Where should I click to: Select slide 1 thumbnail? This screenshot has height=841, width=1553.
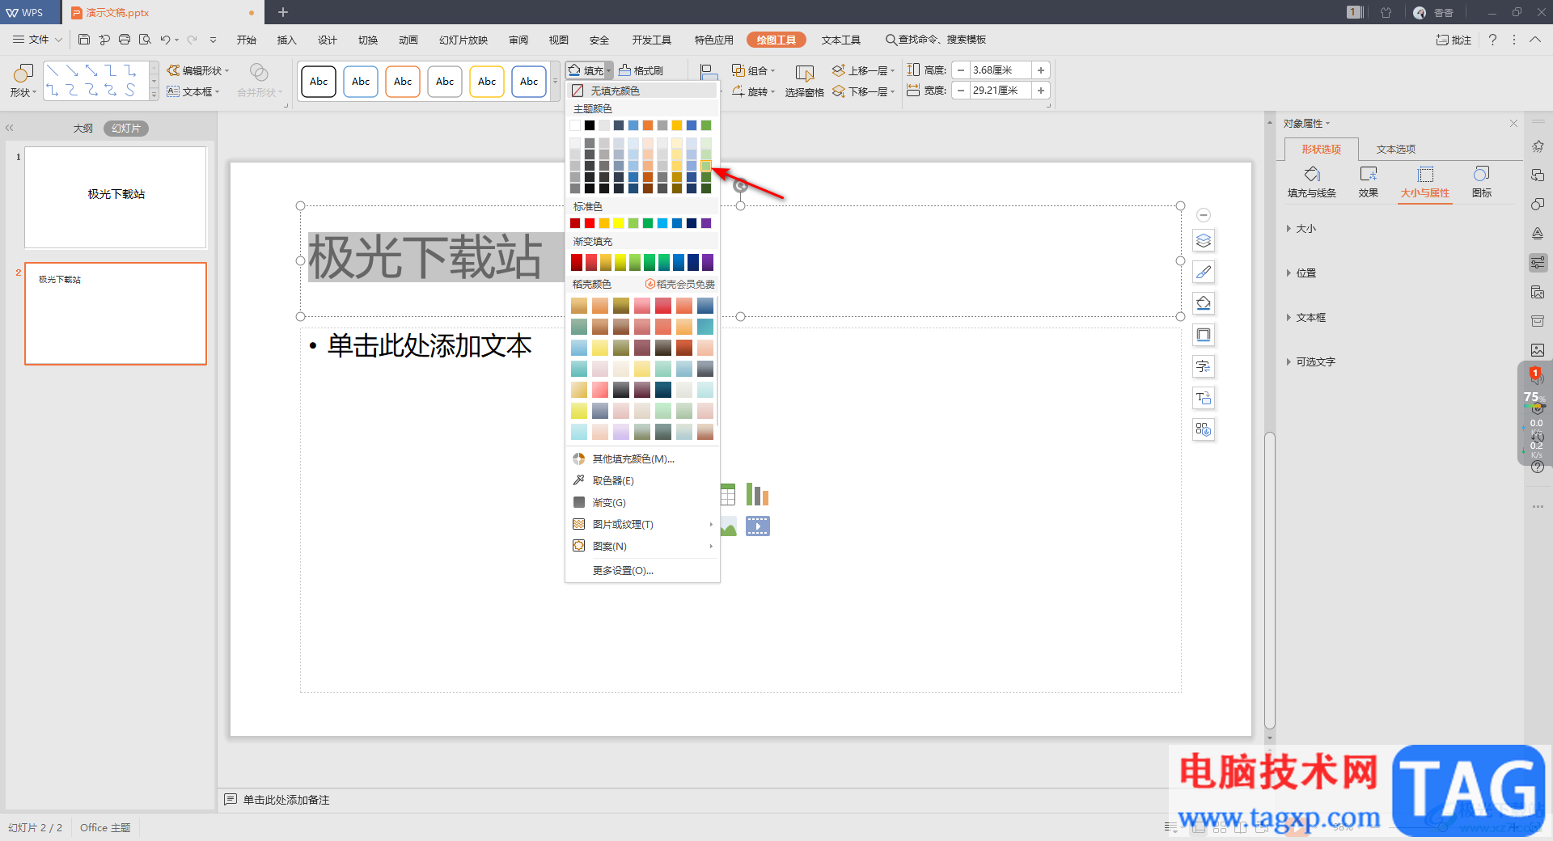[x=116, y=197]
